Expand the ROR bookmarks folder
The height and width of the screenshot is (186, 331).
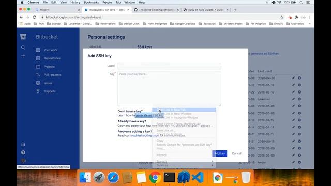(x=39, y=24)
